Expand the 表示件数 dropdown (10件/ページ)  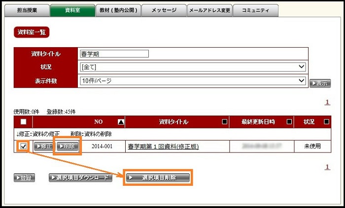[x=193, y=81]
